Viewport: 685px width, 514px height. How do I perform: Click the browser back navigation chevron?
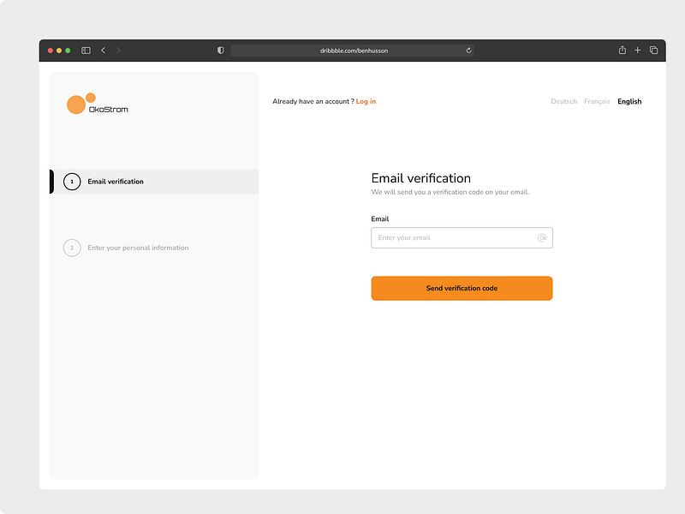(x=103, y=50)
